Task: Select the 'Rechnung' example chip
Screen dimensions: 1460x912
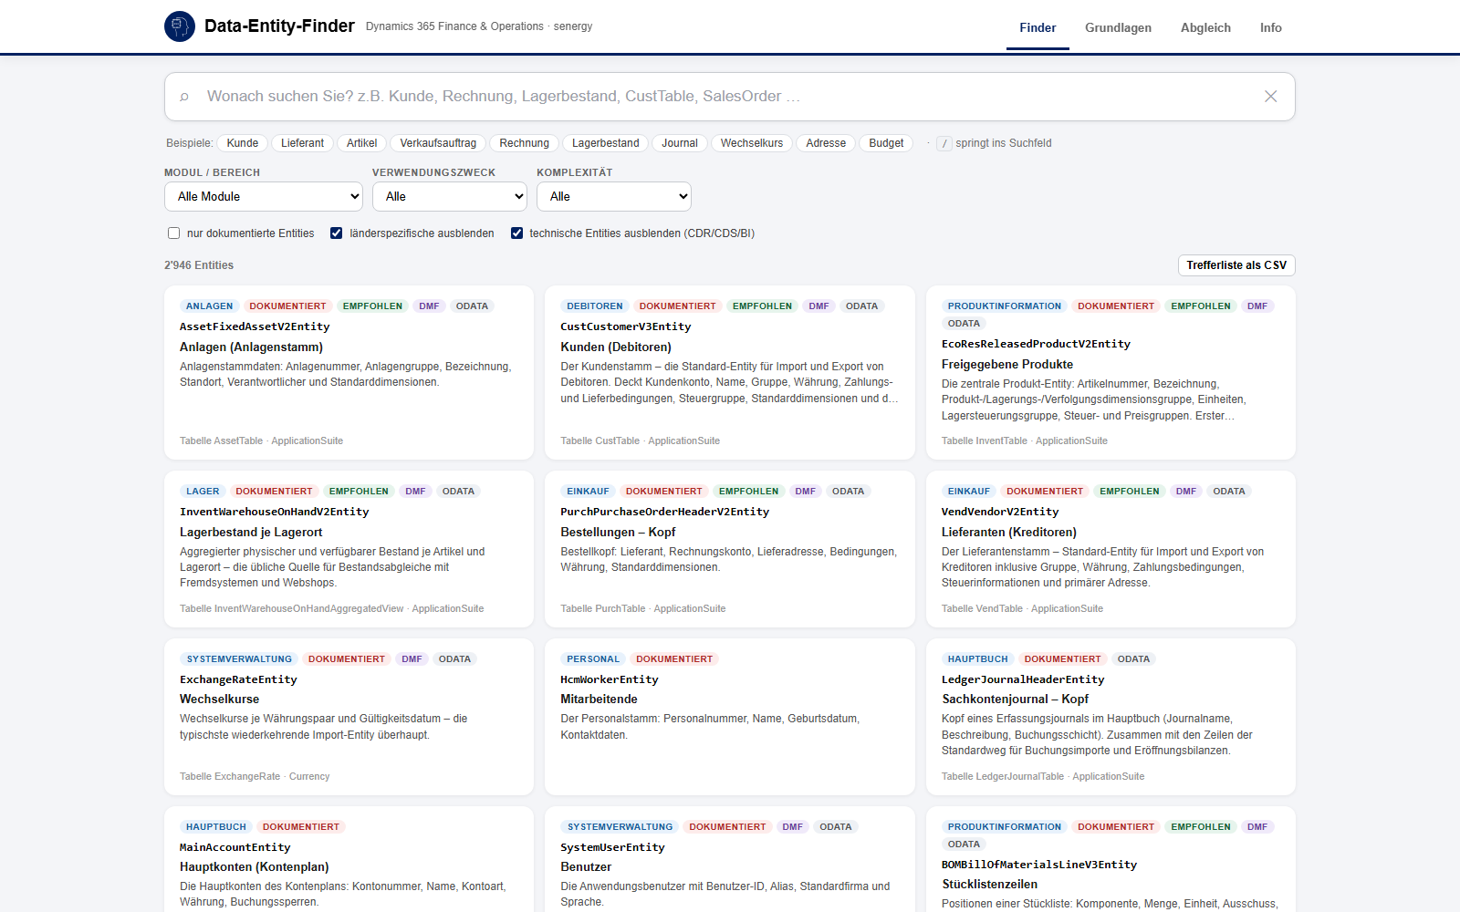Action: pos(525,143)
